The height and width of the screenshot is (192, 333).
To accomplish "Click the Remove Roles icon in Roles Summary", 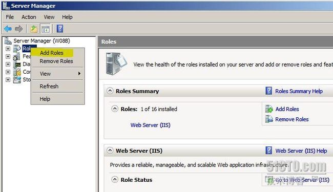I will (269, 119).
